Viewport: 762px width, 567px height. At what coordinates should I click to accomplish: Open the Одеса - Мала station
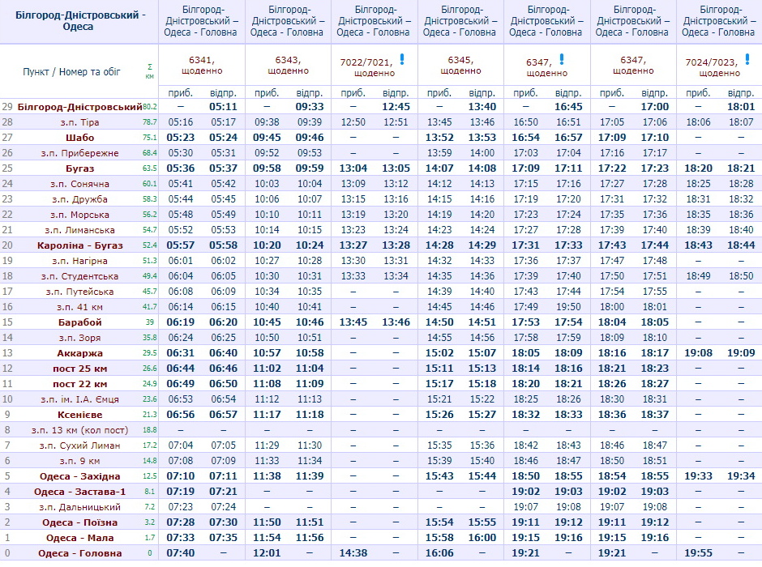pos(79,539)
